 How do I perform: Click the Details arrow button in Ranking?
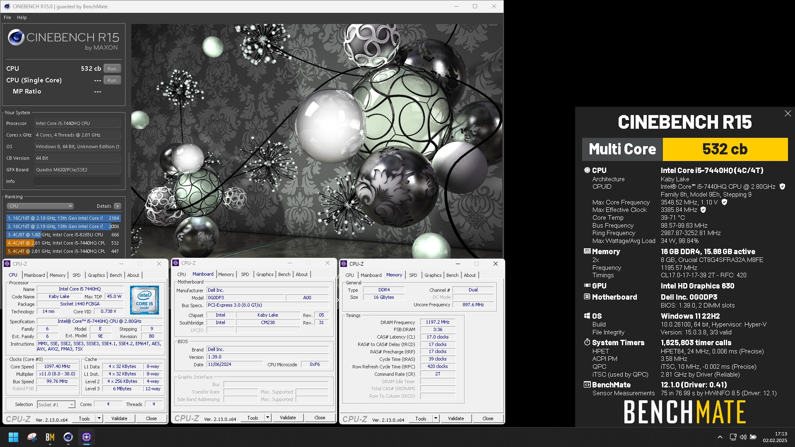118,206
